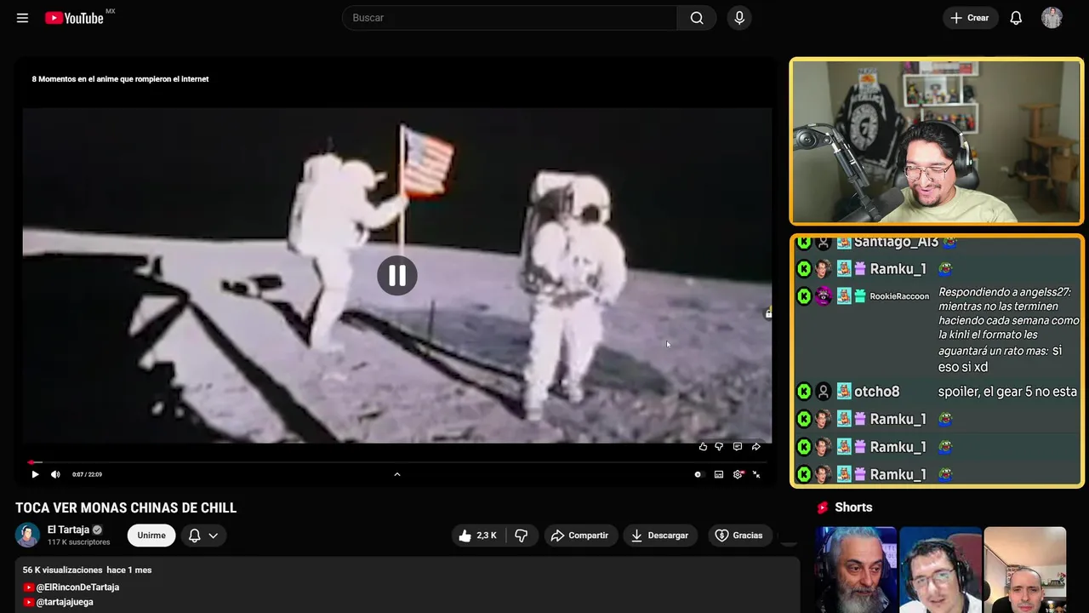Open notification bell dropdown beside Unirme
The image size is (1089, 613).
[x=202, y=536]
